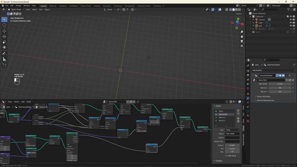Open the Modifier properties wrench tab
Image resolution: width=297 pixels, height=167 pixels.
pos(248,98)
